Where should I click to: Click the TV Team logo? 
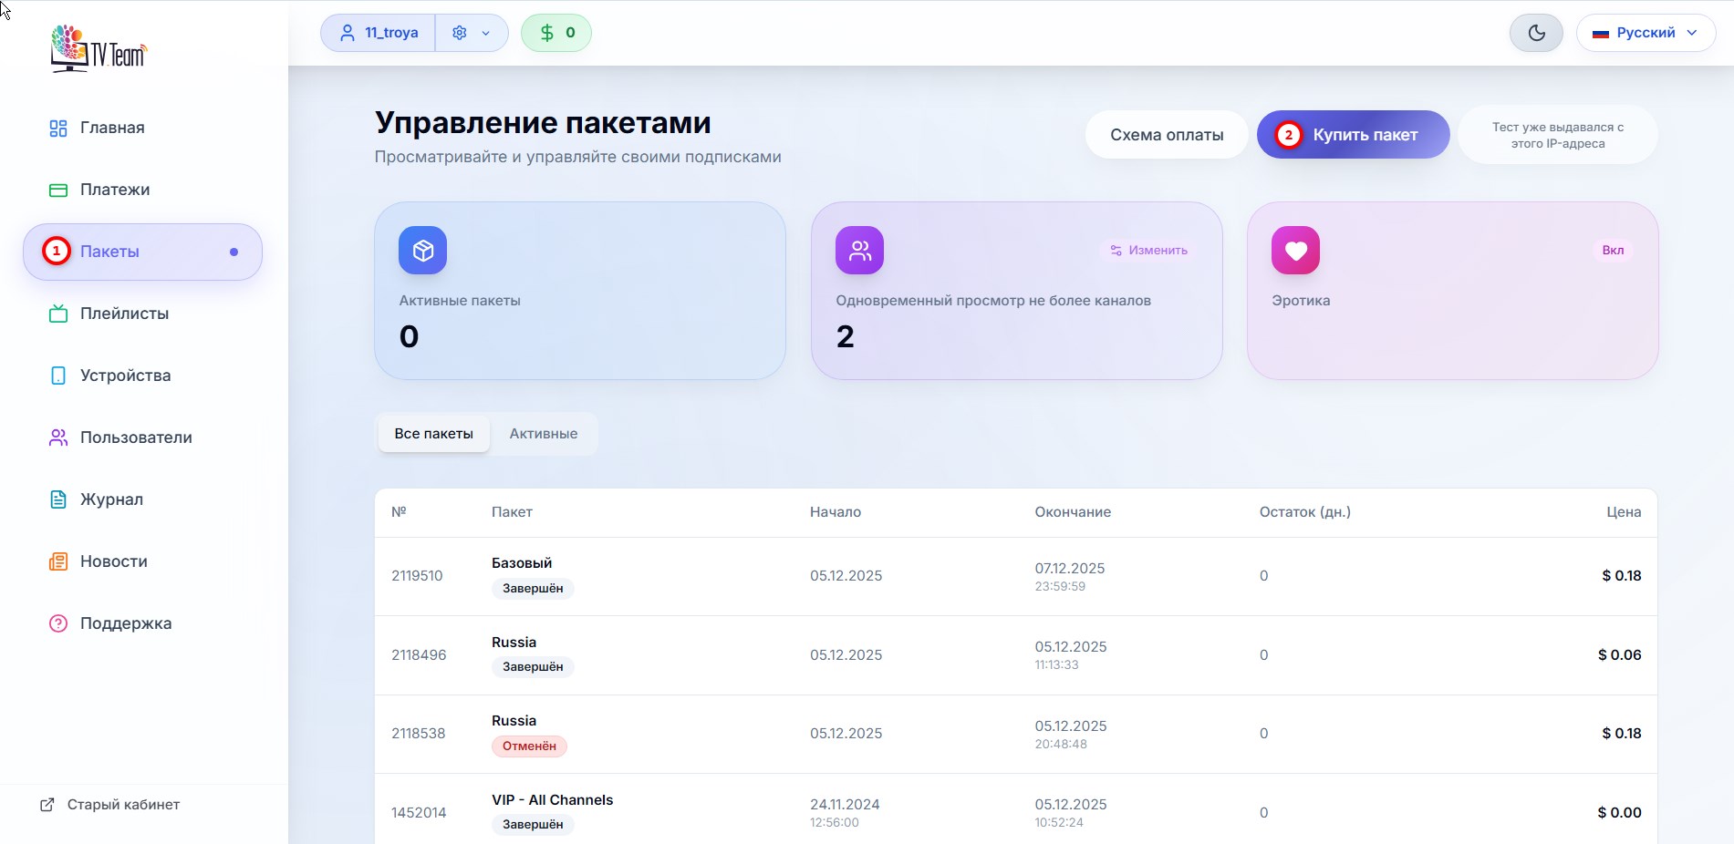pyautogui.click(x=99, y=49)
